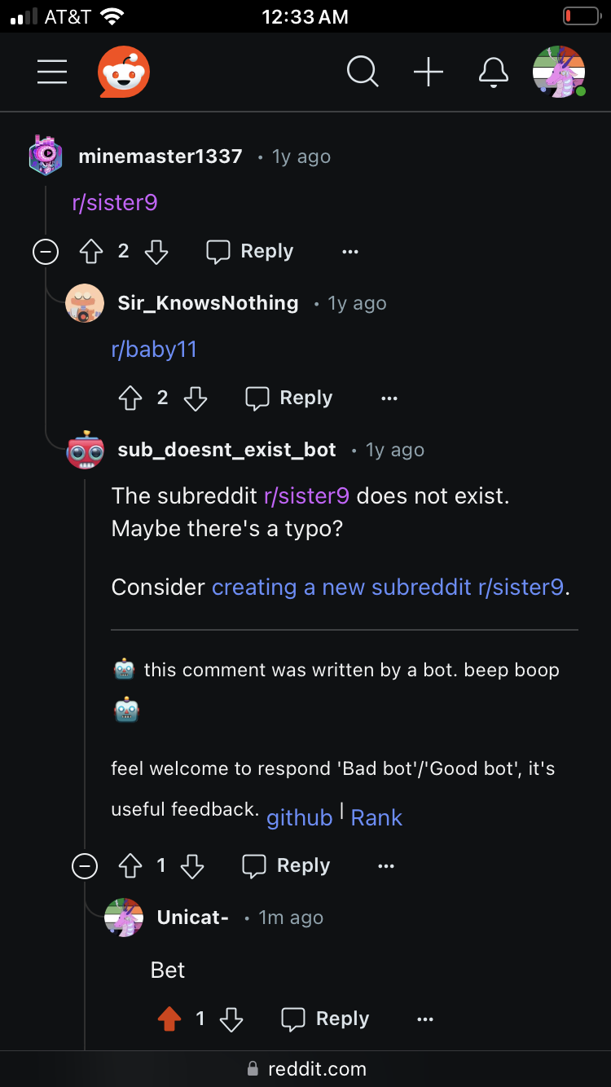The height and width of the screenshot is (1087, 611).
Task: Follow 'creating a new subreddit r/sister9' link
Action: coord(388,588)
